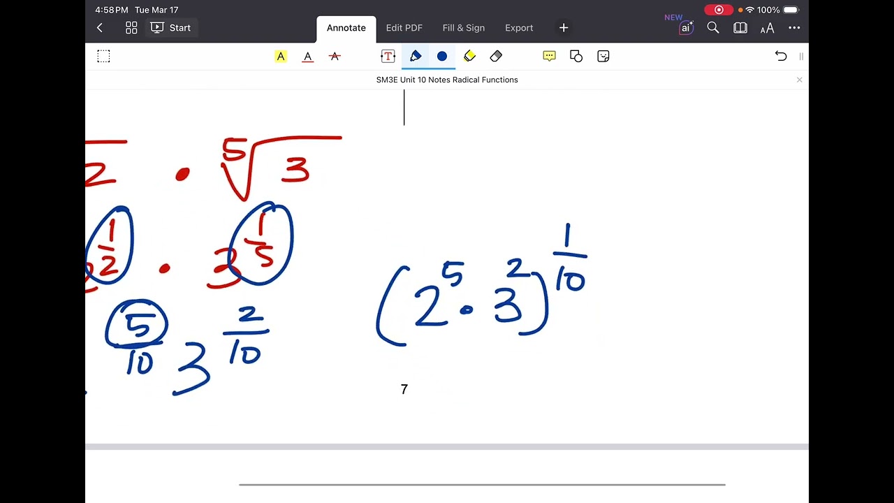Choose the yellow text highlight tool

point(281,57)
